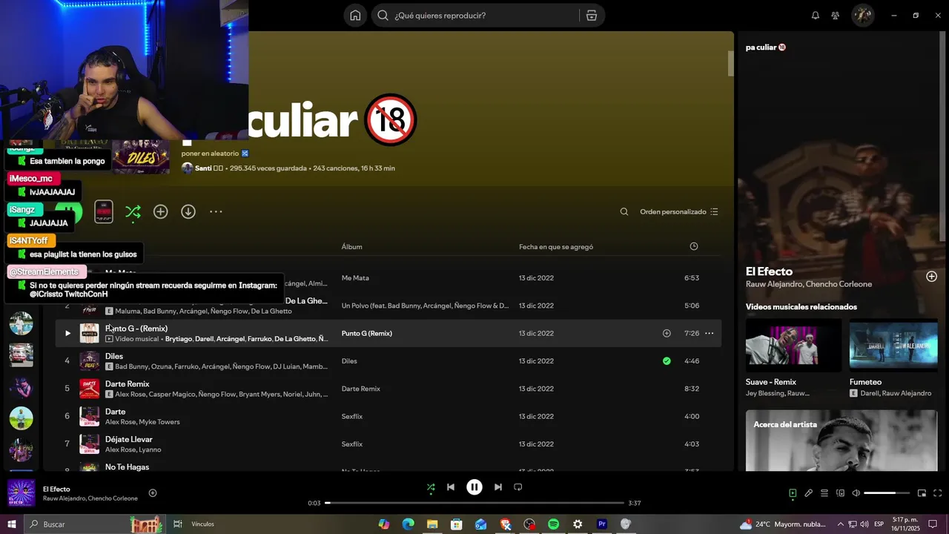Add El Efecto to liked songs in player bar
The width and height of the screenshot is (949, 534).
(153, 493)
